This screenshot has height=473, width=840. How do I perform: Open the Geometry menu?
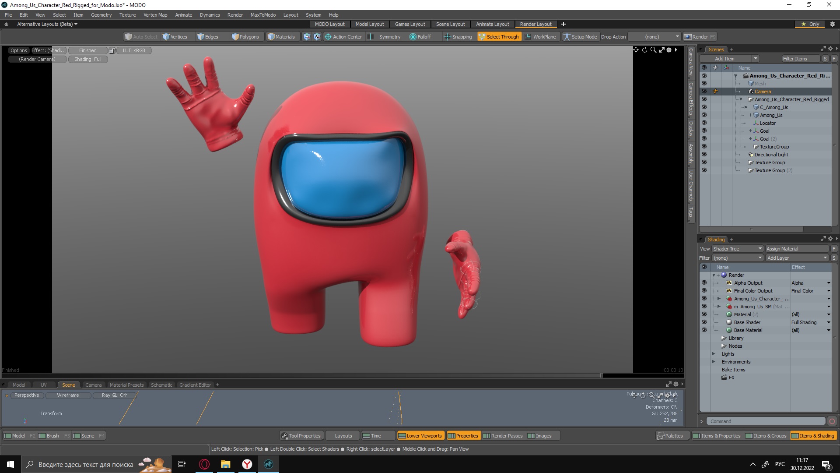tap(101, 15)
